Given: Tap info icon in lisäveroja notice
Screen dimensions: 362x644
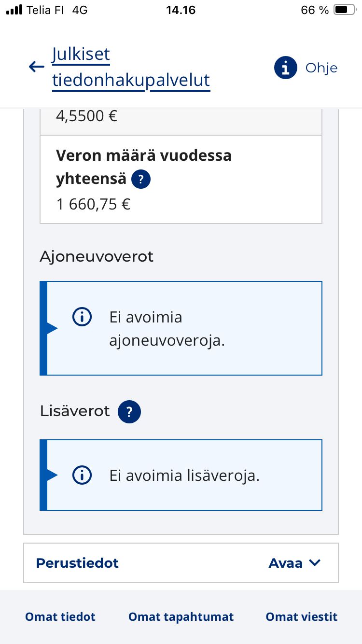Looking at the screenshot, I should tap(82, 476).
